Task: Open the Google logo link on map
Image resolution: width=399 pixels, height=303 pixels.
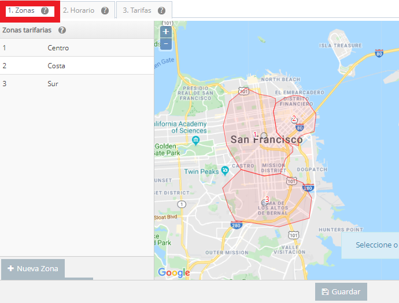Action: pos(174,273)
